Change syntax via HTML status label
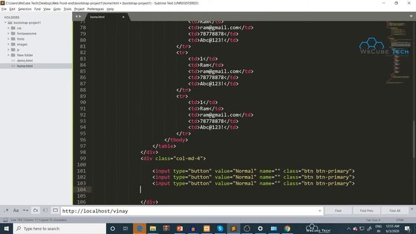The height and width of the screenshot is (234, 416). point(400,220)
